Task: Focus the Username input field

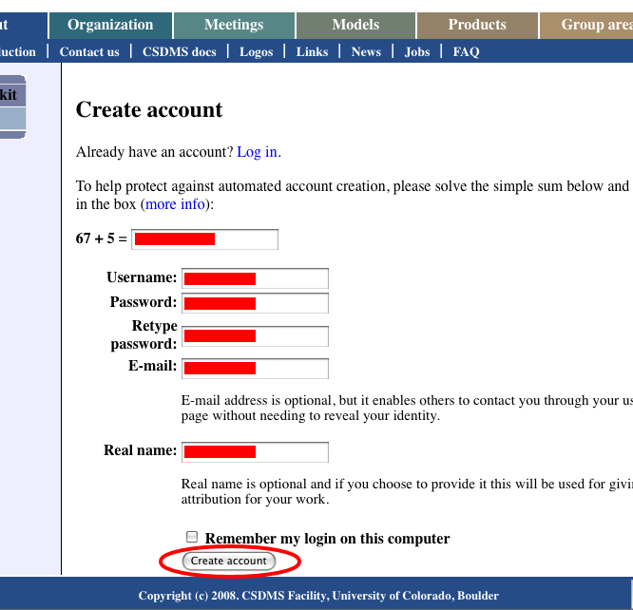Action: tap(255, 278)
